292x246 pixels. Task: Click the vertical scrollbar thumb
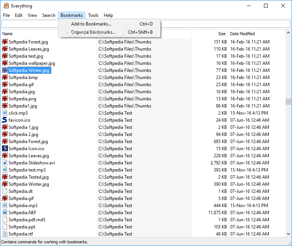(x=288, y=102)
